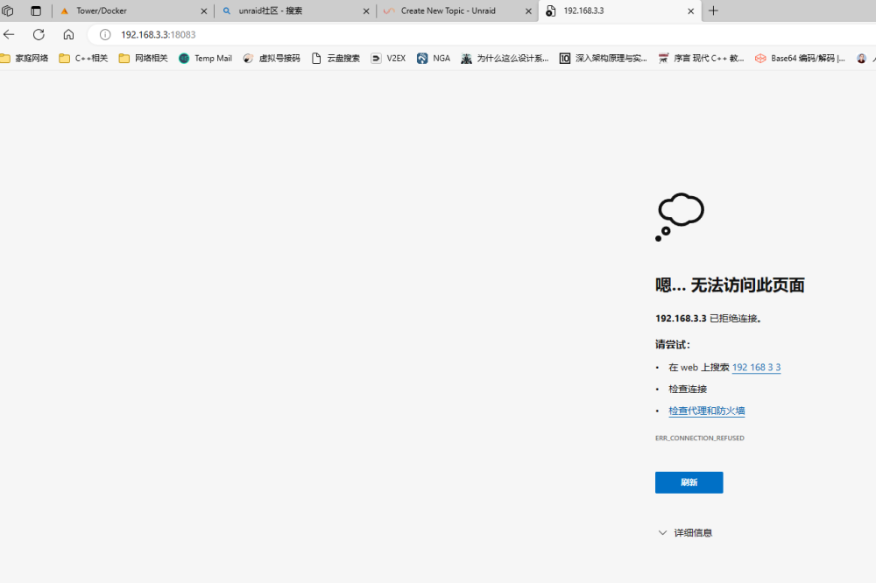
Task: Go back to the previous page
Action: click(9, 35)
